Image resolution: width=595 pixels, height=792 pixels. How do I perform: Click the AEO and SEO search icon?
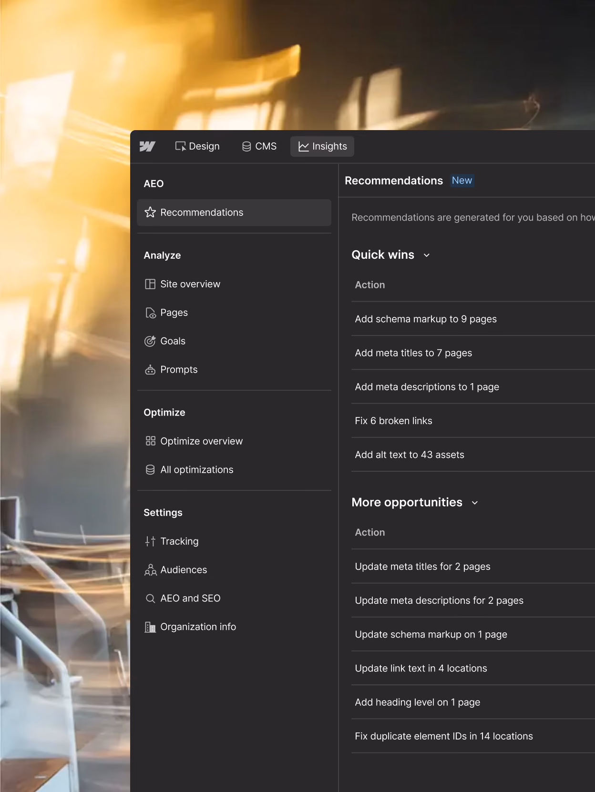click(150, 599)
